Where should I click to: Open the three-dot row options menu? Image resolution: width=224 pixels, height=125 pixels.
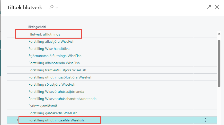205,120
